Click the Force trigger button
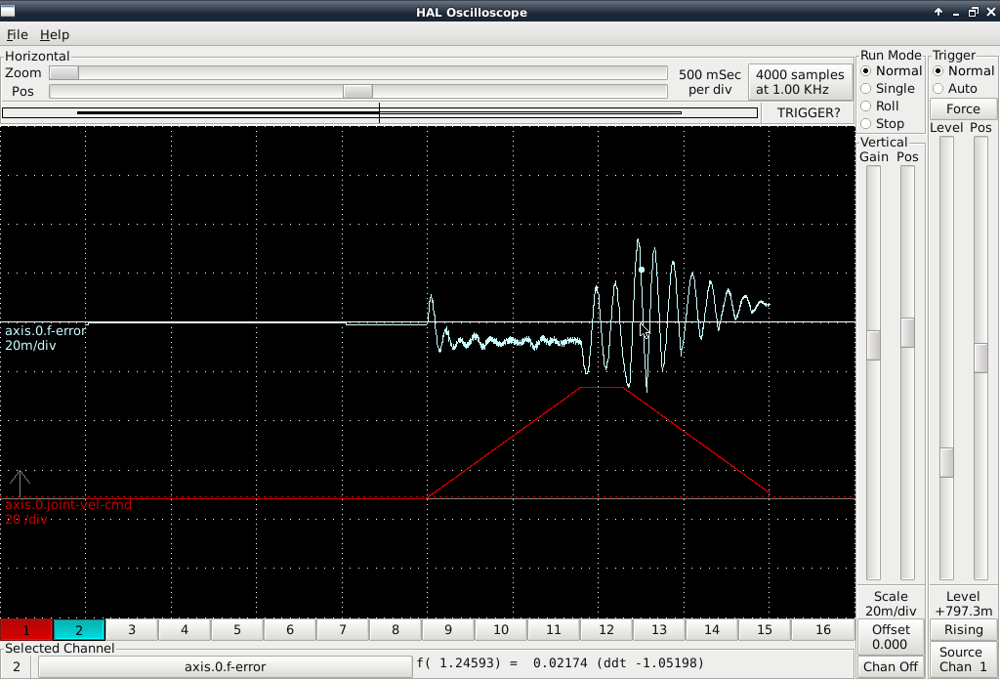Viewport: 1000px width, 680px height. pos(963,108)
